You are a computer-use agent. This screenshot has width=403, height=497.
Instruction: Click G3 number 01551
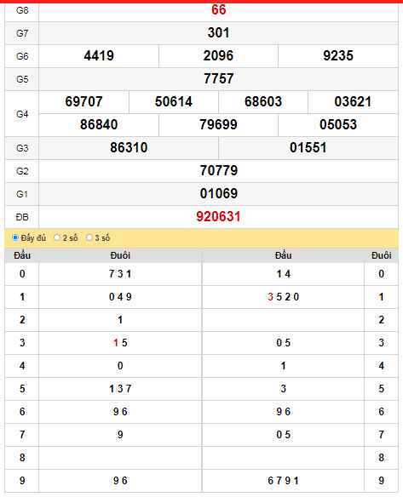tap(308, 148)
